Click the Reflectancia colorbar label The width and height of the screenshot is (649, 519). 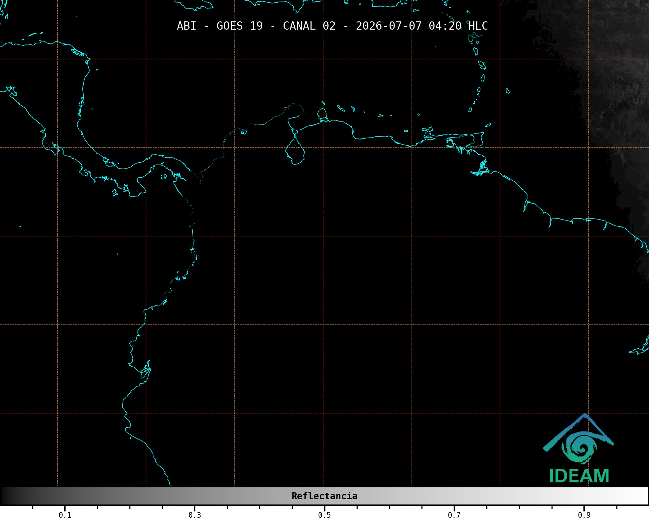click(324, 496)
